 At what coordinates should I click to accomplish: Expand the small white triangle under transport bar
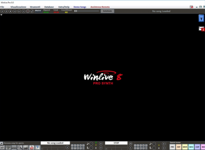click(x=1, y=15)
